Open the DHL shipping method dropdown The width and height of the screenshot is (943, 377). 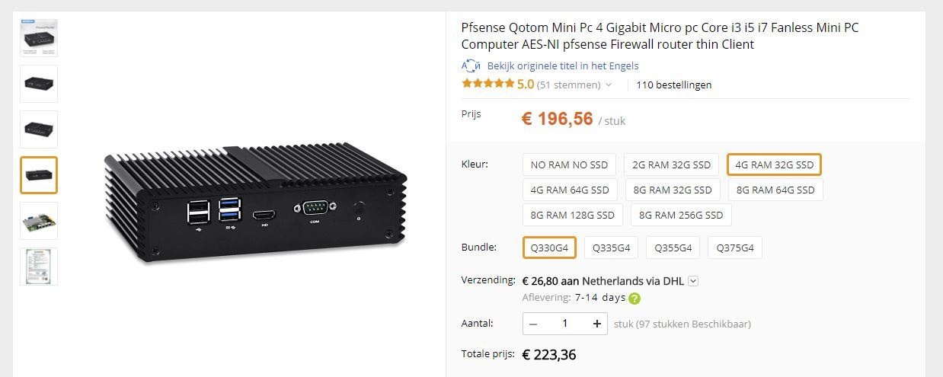pyautogui.click(x=693, y=281)
